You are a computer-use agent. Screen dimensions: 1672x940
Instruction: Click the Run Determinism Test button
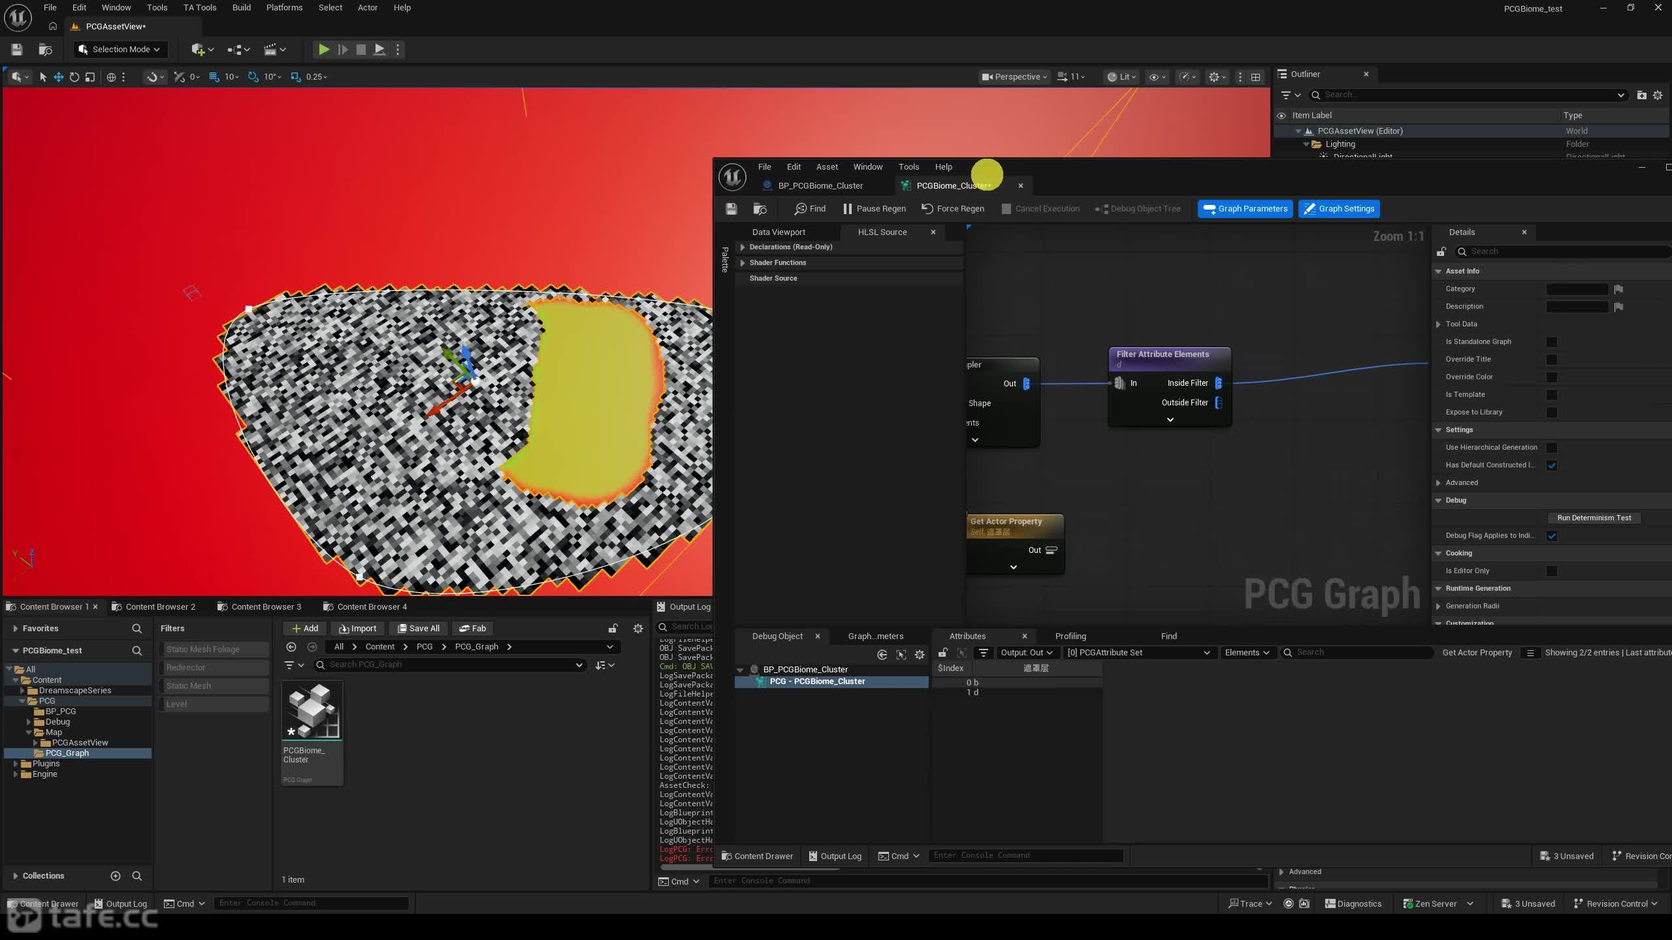(x=1594, y=518)
